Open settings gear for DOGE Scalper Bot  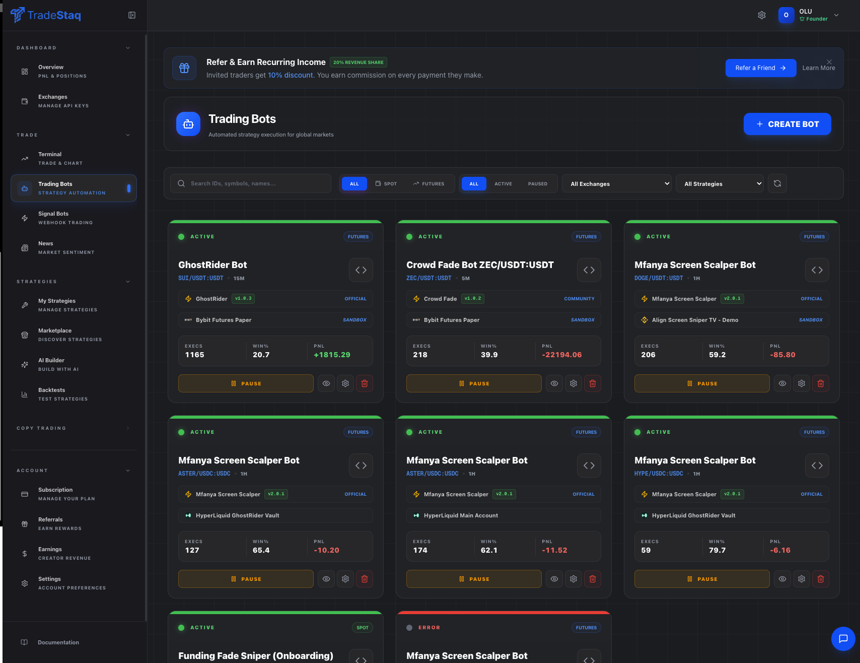click(x=802, y=383)
